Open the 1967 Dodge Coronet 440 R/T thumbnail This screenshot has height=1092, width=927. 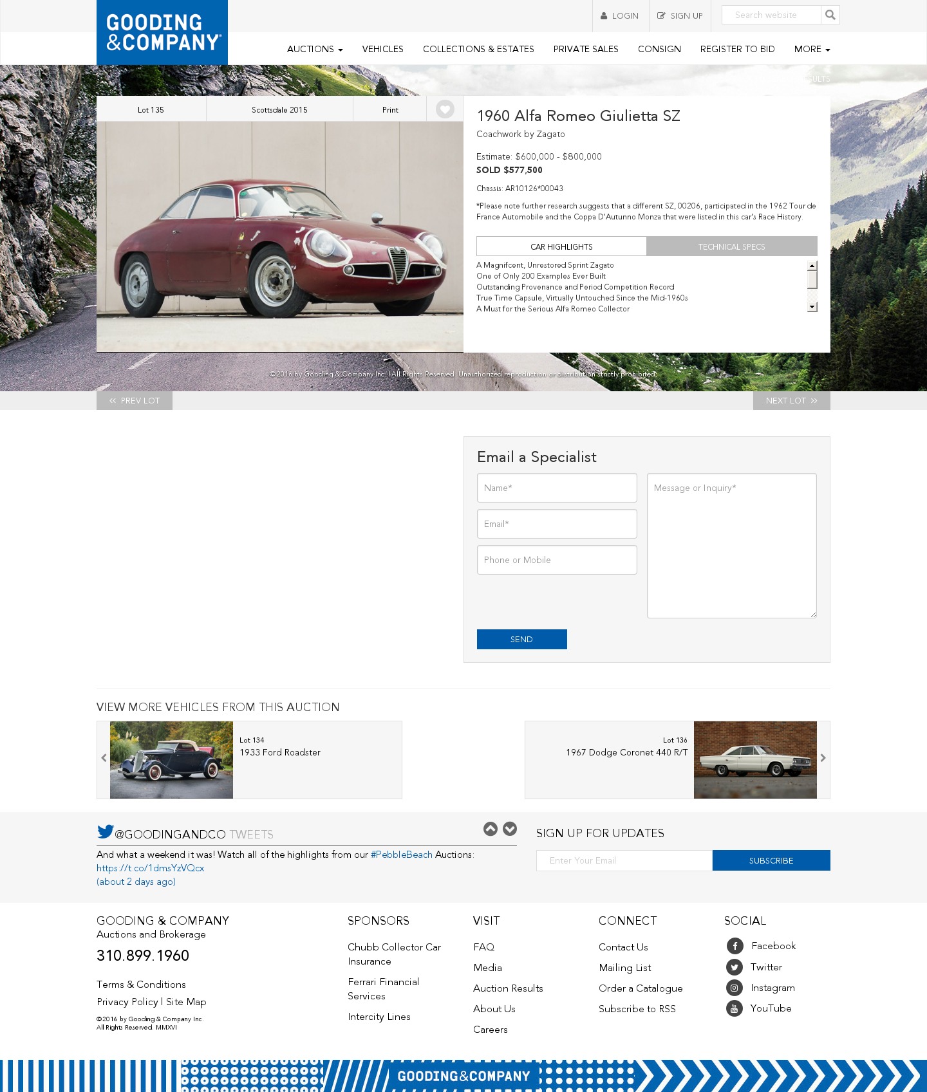[x=755, y=760]
